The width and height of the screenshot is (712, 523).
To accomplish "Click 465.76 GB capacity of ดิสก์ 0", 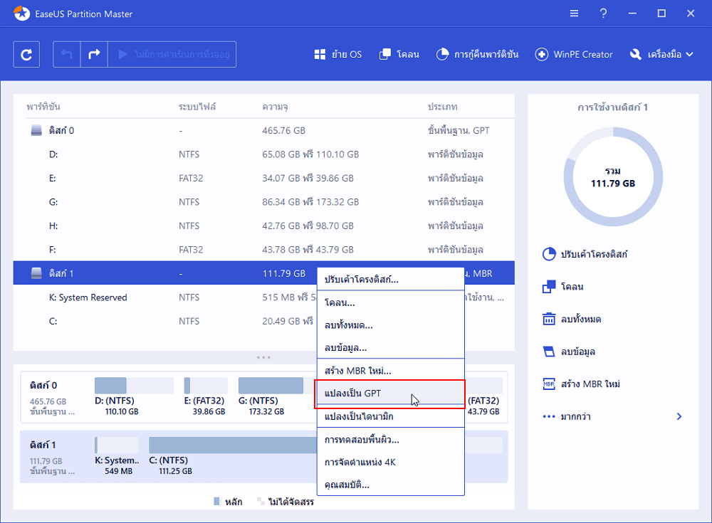I will click(x=283, y=131).
